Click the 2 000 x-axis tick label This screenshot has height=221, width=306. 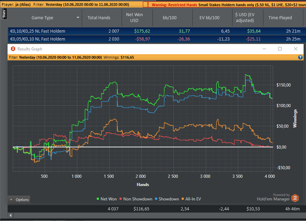(x=140, y=176)
